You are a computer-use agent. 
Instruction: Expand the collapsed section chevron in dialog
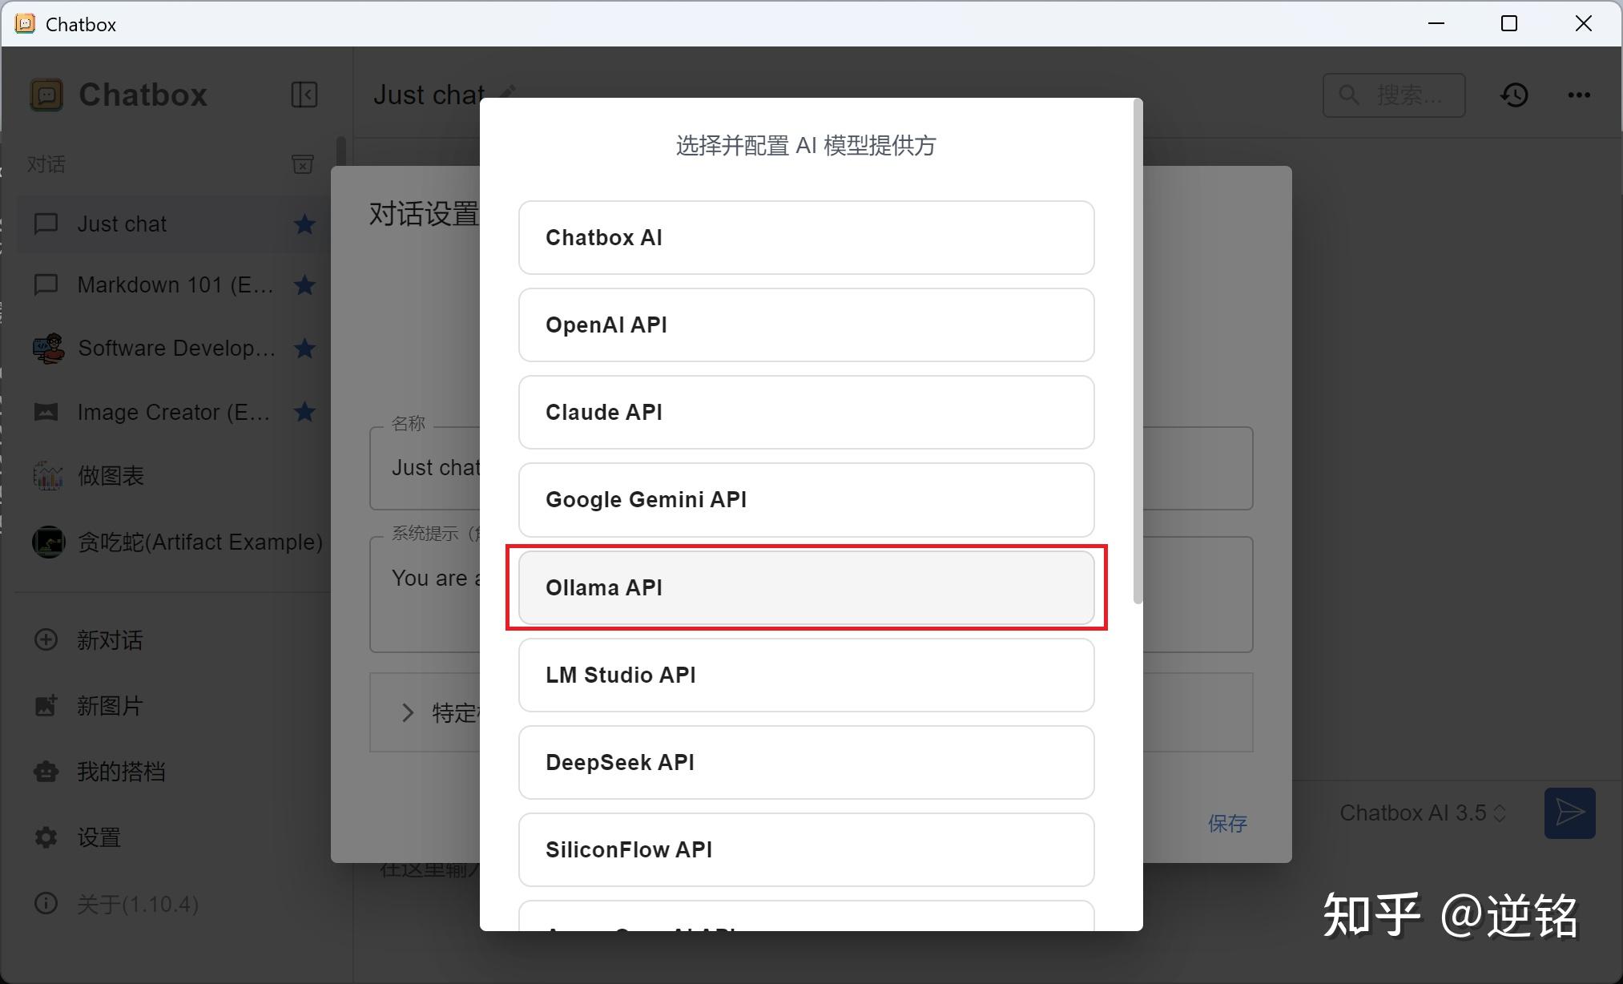(x=407, y=712)
